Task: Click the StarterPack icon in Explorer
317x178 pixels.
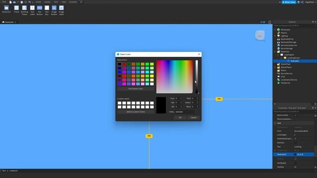Action: (278, 64)
